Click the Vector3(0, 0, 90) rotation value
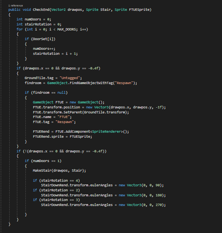 pos(144,185)
